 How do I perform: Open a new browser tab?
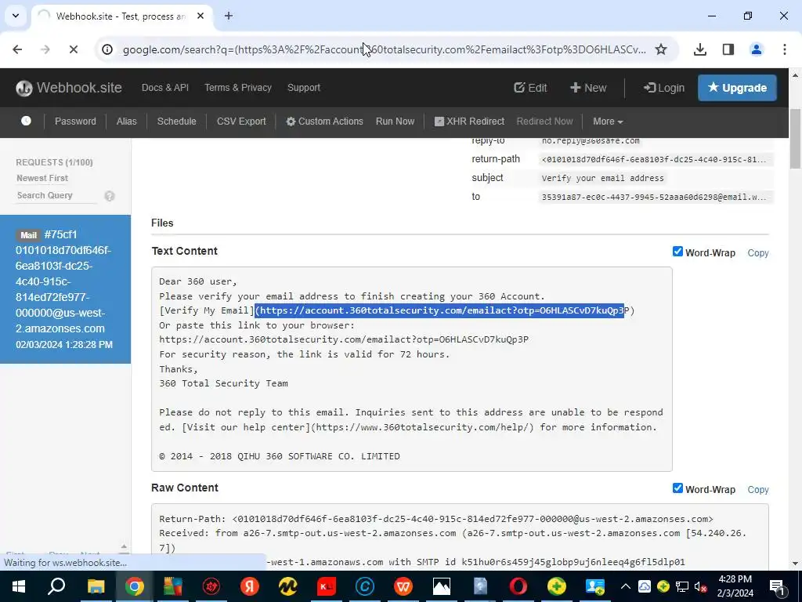(x=229, y=16)
